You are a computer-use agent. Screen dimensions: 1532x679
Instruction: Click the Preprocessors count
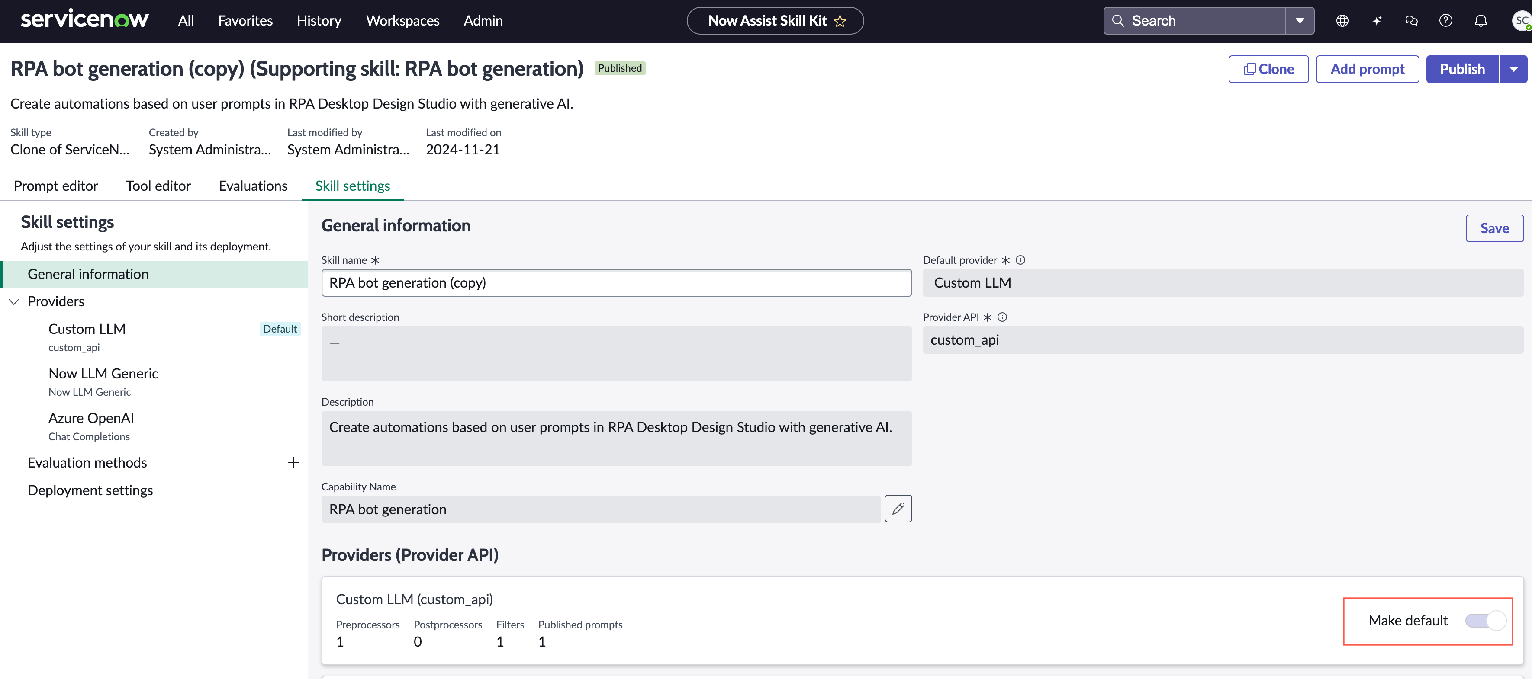[x=340, y=641]
